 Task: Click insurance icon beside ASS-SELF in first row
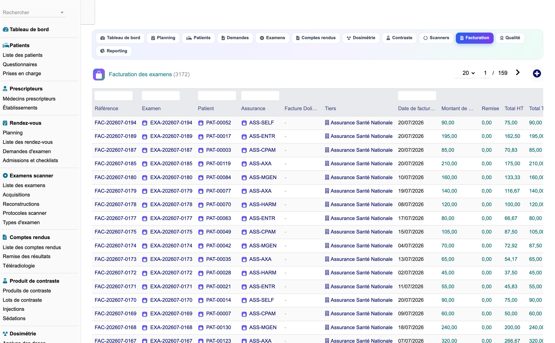(x=244, y=123)
